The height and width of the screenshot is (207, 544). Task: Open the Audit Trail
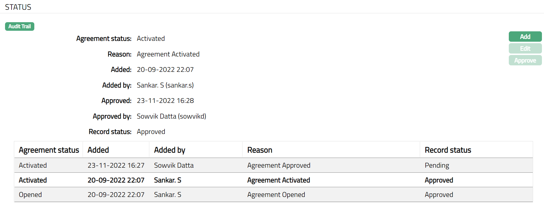20,27
